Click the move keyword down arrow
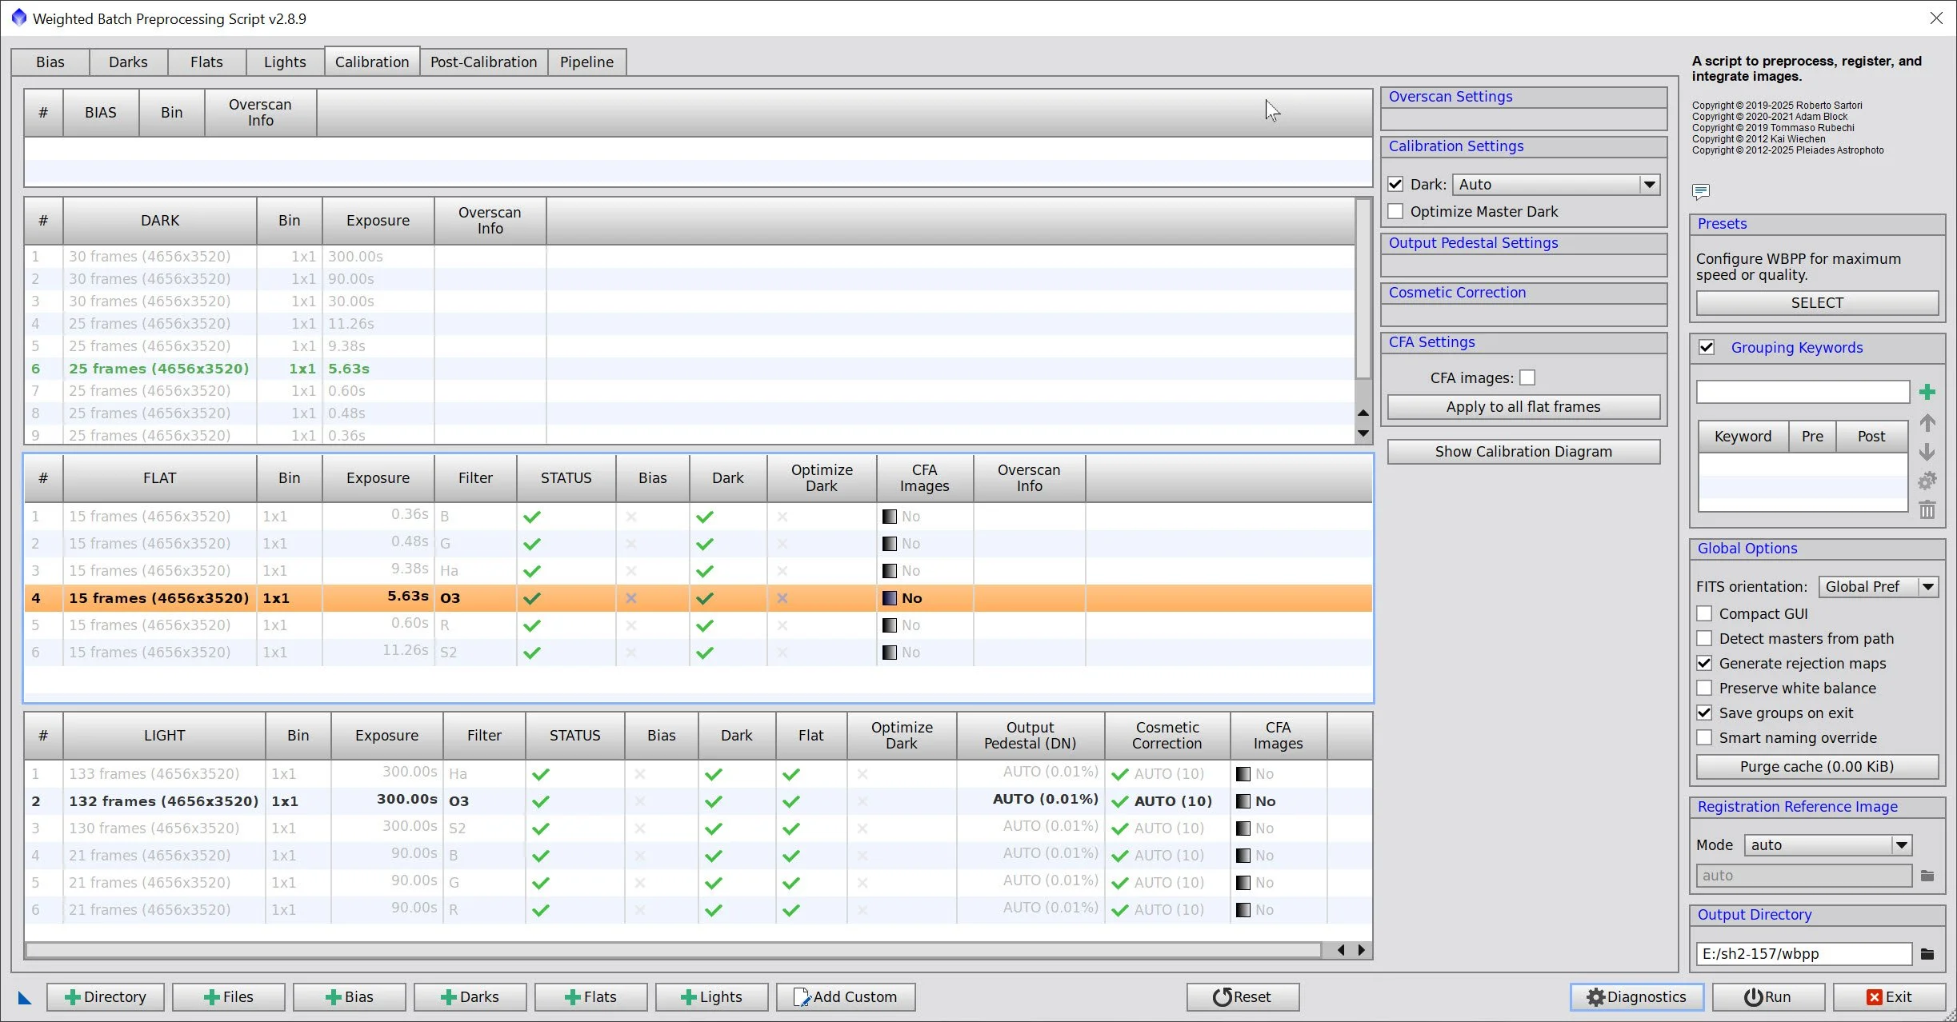Image resolution: width=1957 pixels, height=1022 pixels. click(1927, 452)
